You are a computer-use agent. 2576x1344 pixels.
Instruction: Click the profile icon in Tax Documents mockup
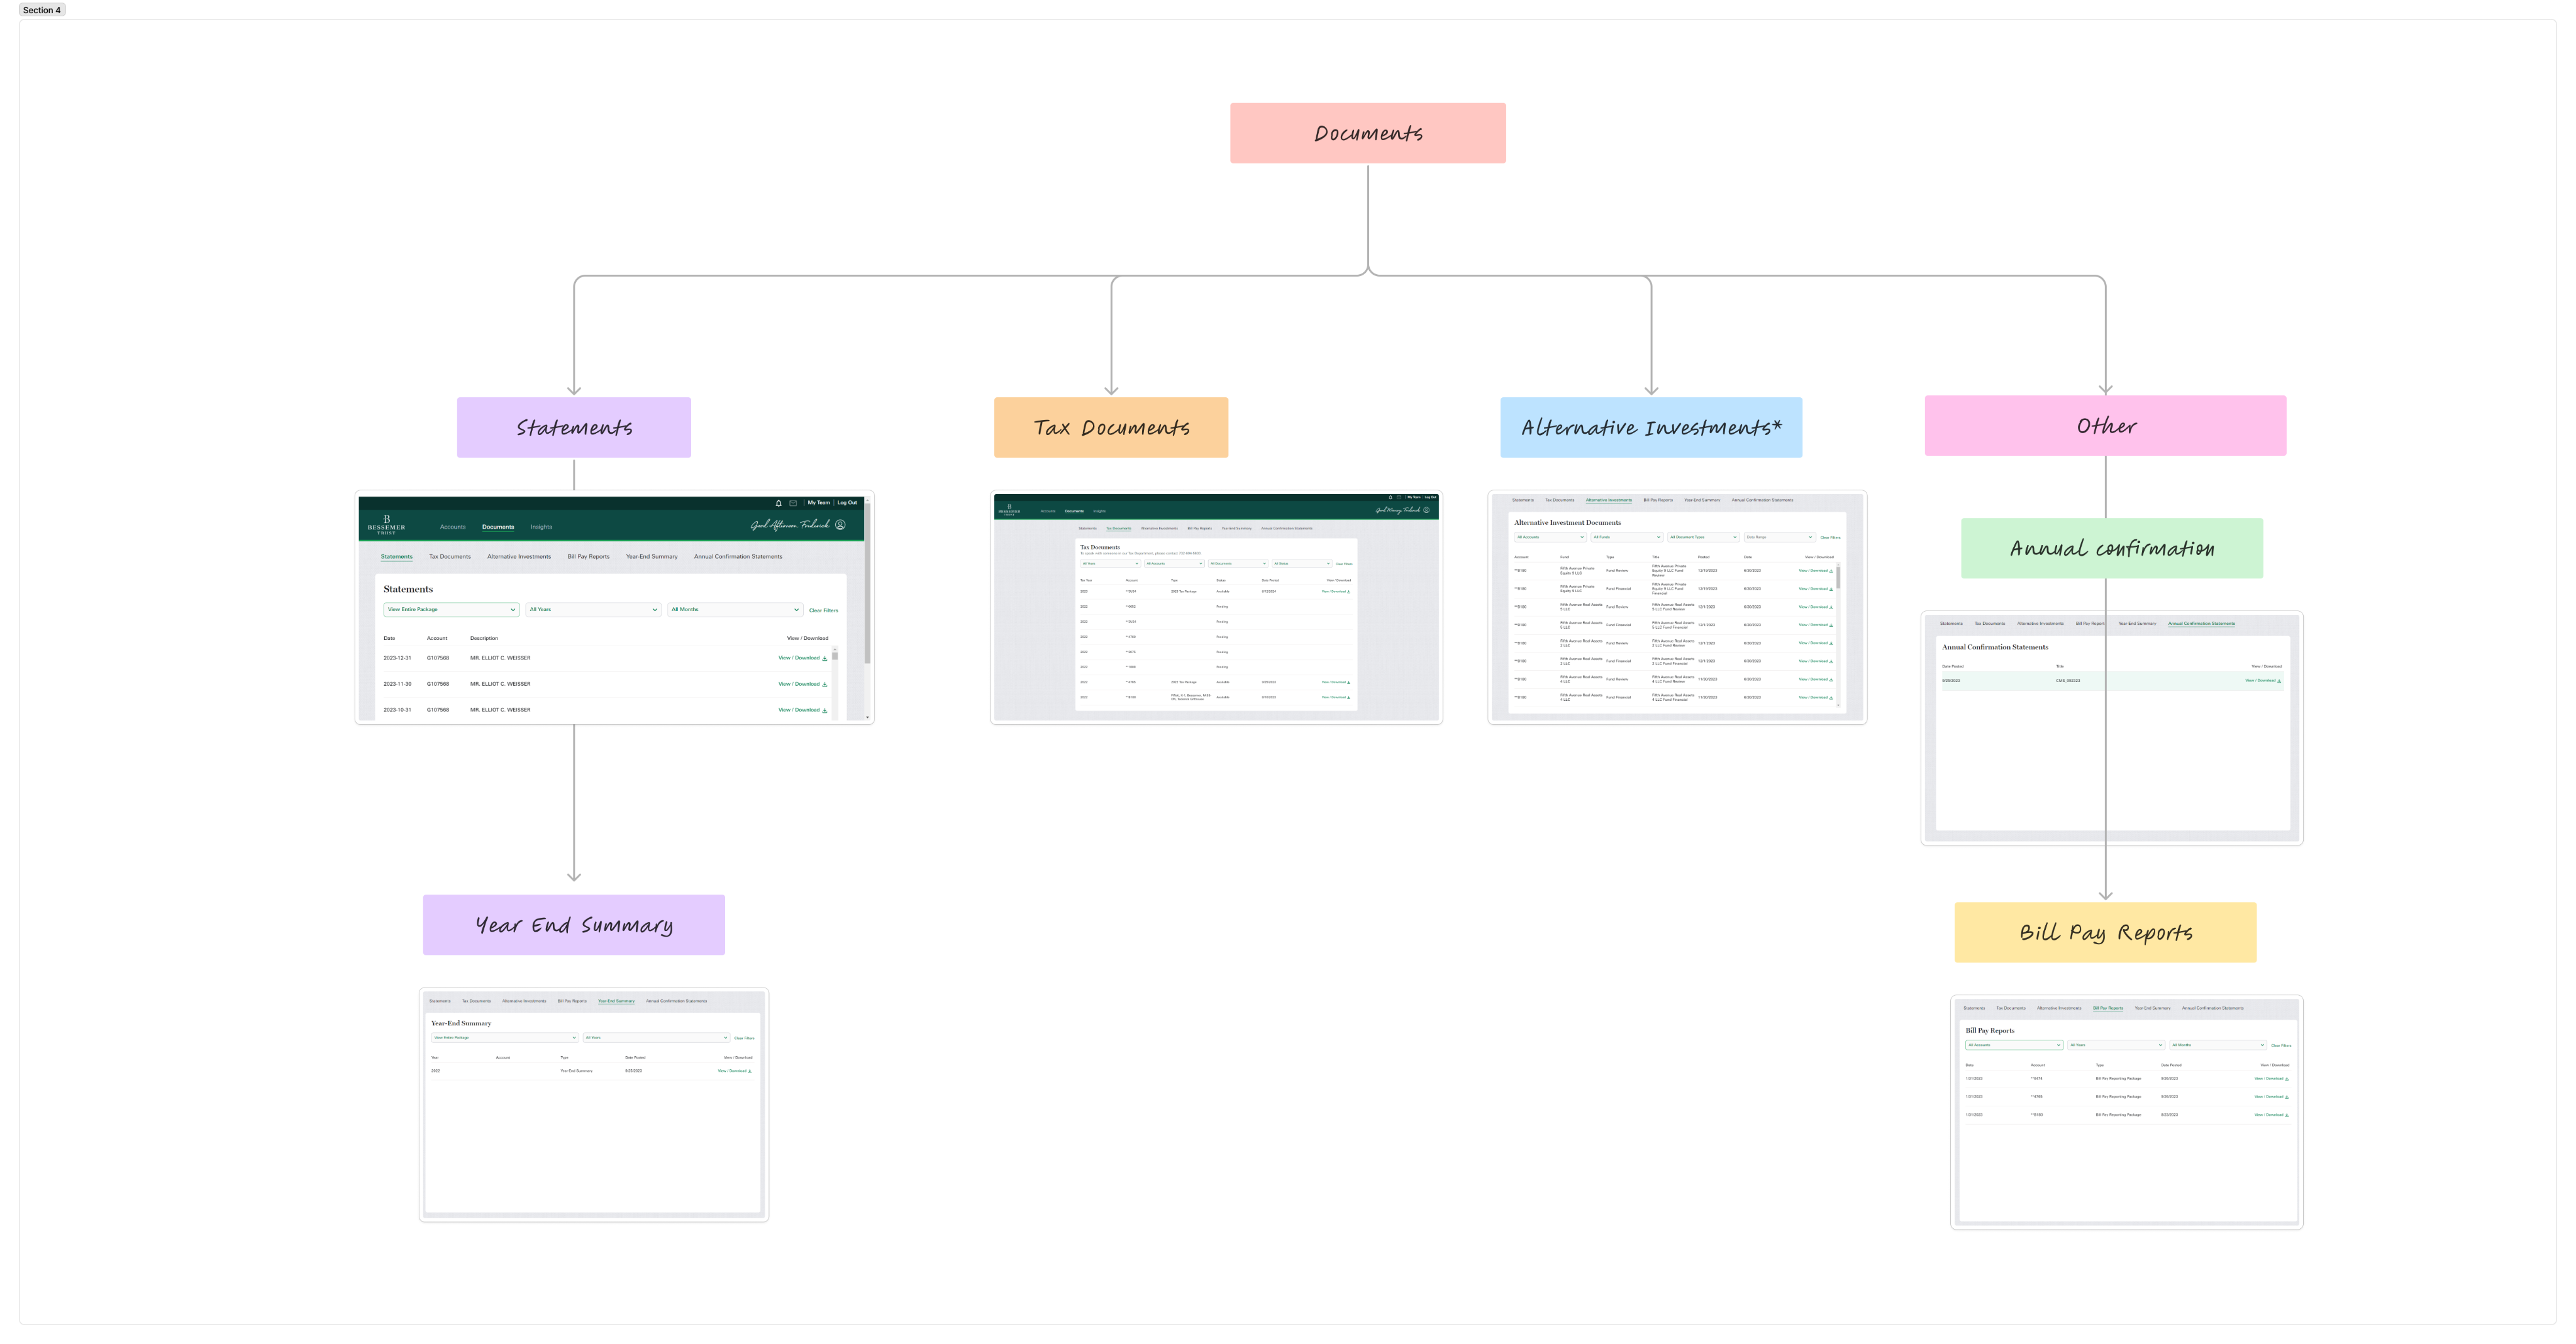pyautogui.click(x=1426, y=510)
